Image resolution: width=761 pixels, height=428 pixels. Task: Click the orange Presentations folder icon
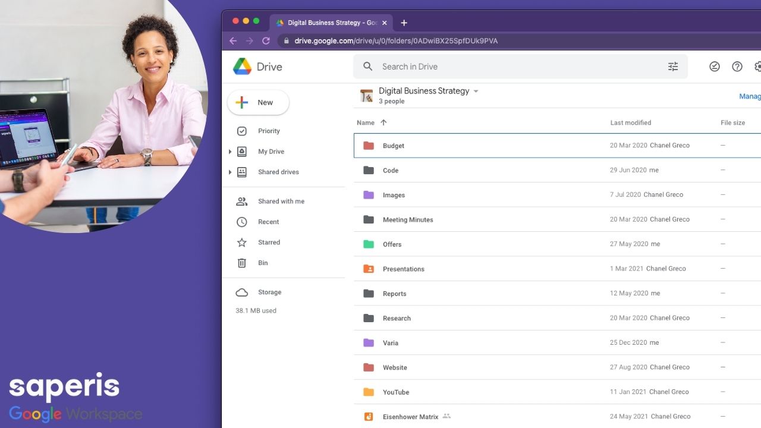point(369,269)
